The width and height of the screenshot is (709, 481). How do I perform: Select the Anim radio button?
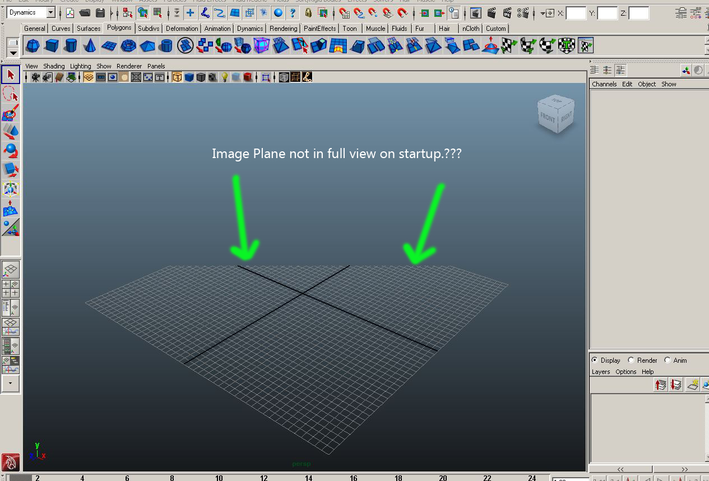[x=668, y=360]
